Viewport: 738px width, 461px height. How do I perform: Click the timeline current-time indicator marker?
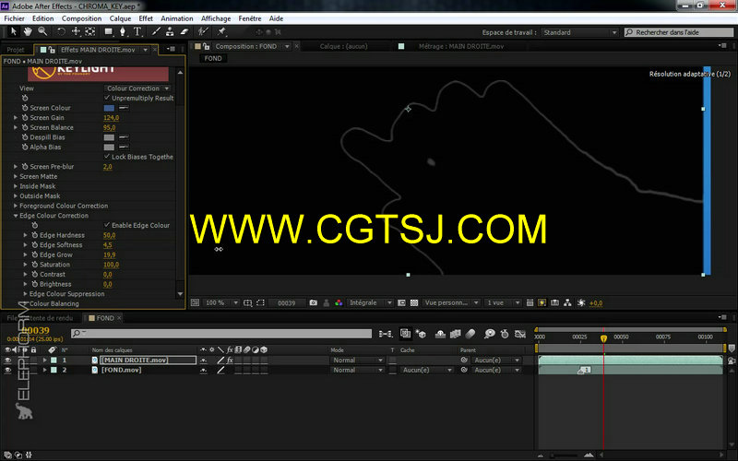pos(603,338)
